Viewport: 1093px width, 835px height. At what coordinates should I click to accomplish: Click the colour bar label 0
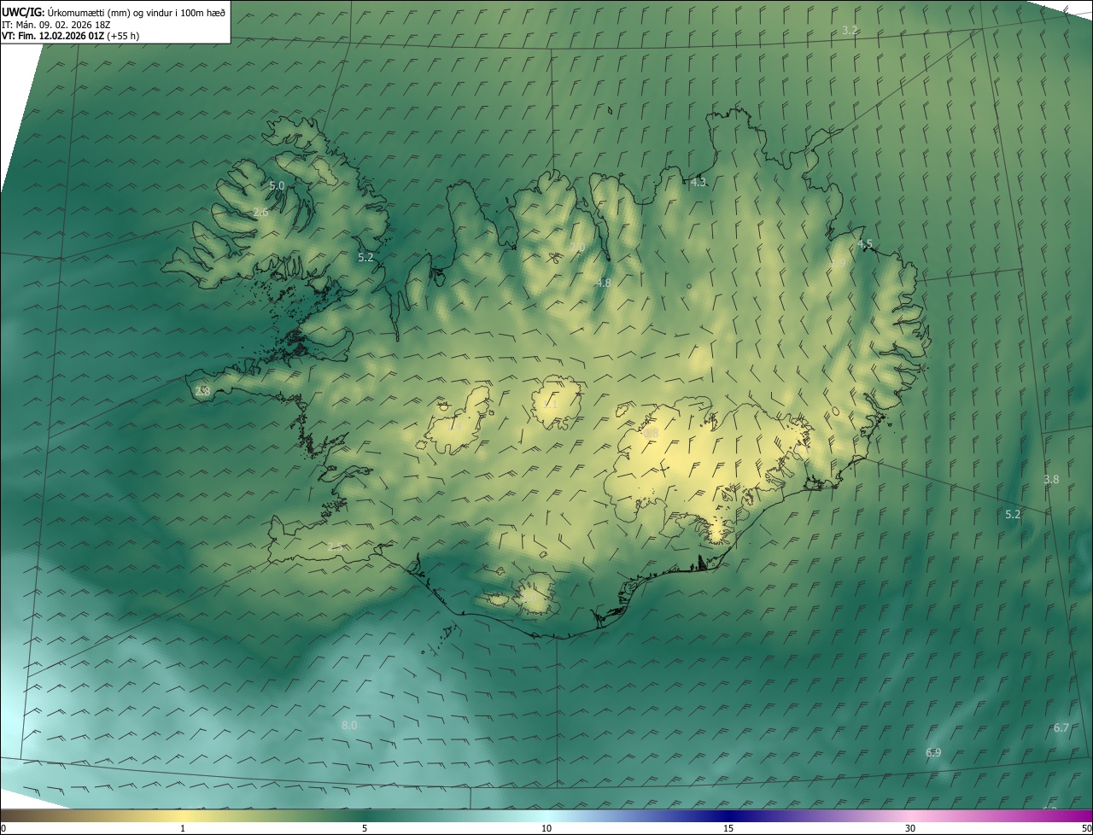click(x=3, y=828)
